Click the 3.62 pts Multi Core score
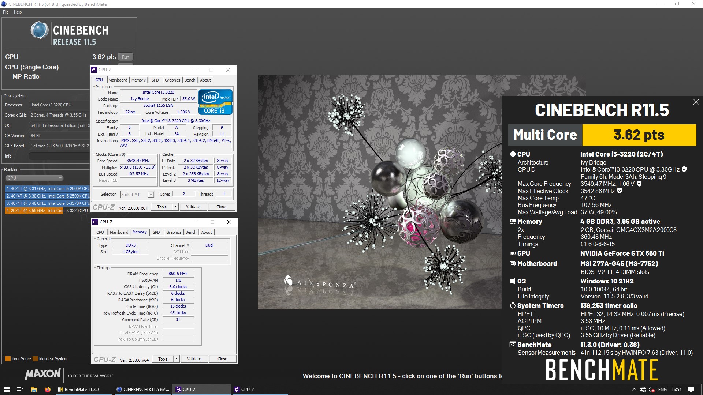This screenshot has width=703, height=395. tap(639, 135)
